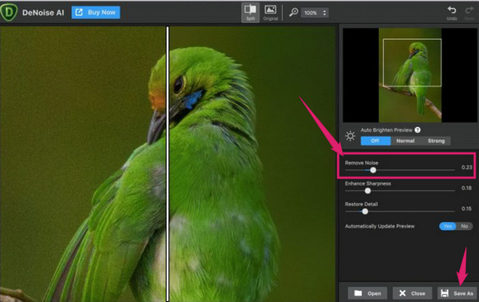This screenshot has height=302, width=479.
Task: Set Auto Brighten Preview to Strong
Action: click(436, 141)
